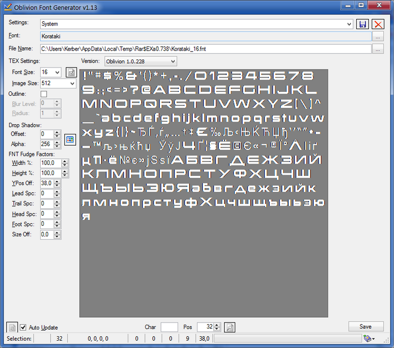Open the drop shadow color grid icon

pyautogui.click(x=70, y=139)
